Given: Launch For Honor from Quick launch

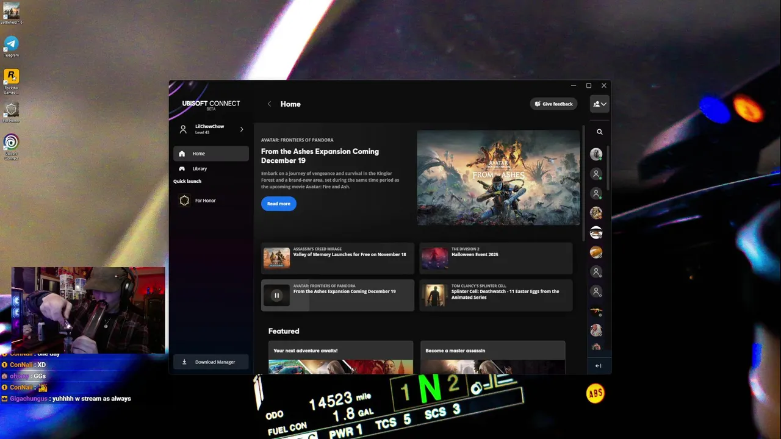Looking at the screenshot, I should [211, 201].
